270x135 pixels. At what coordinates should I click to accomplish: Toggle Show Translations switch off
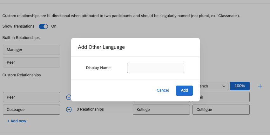[43, 26]
